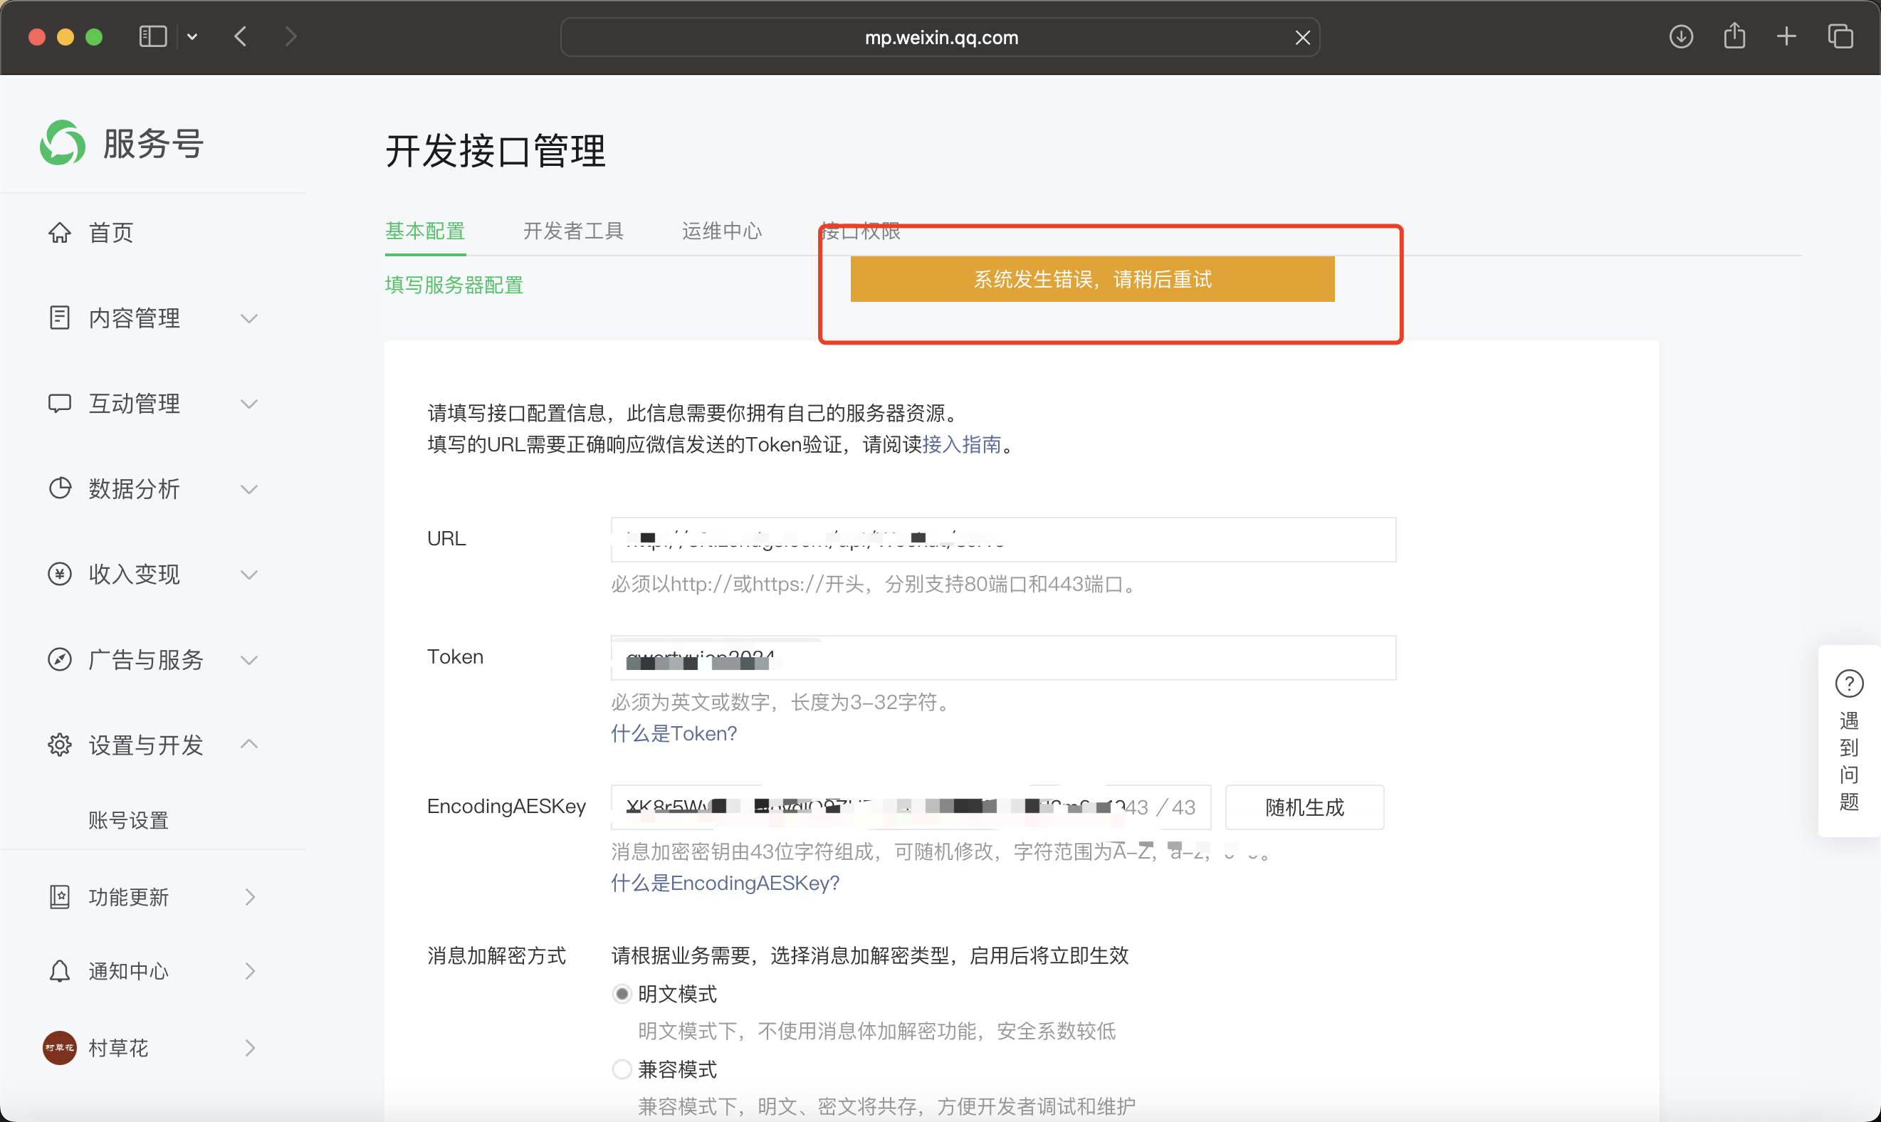Image resolution: width=1881 pixels, height=1122 pixels.
Task: Click the 通知中心 bell icon
Action: coord(60,971)
